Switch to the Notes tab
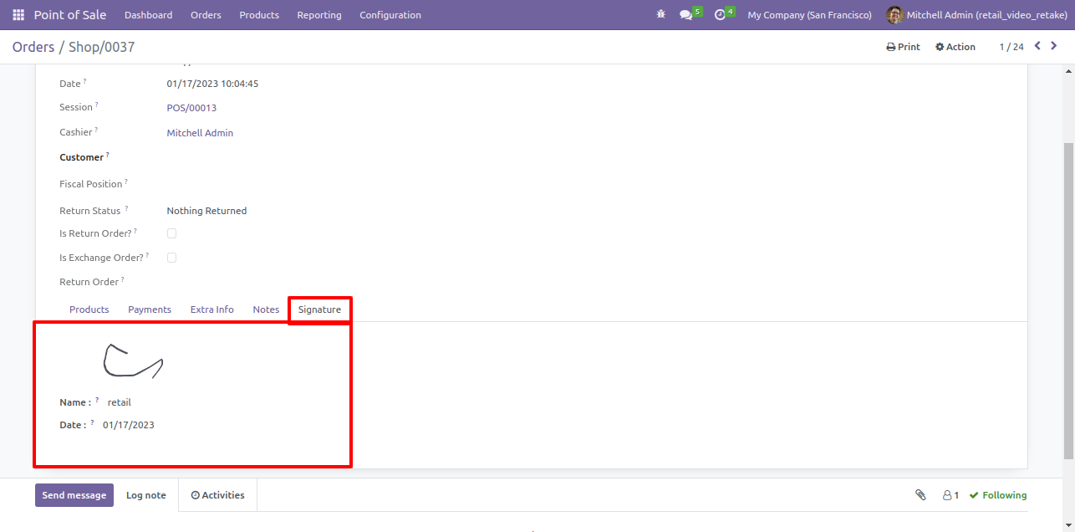Image resolution: width=1075 pixels, height=532 pixels. tap(266, 309)
